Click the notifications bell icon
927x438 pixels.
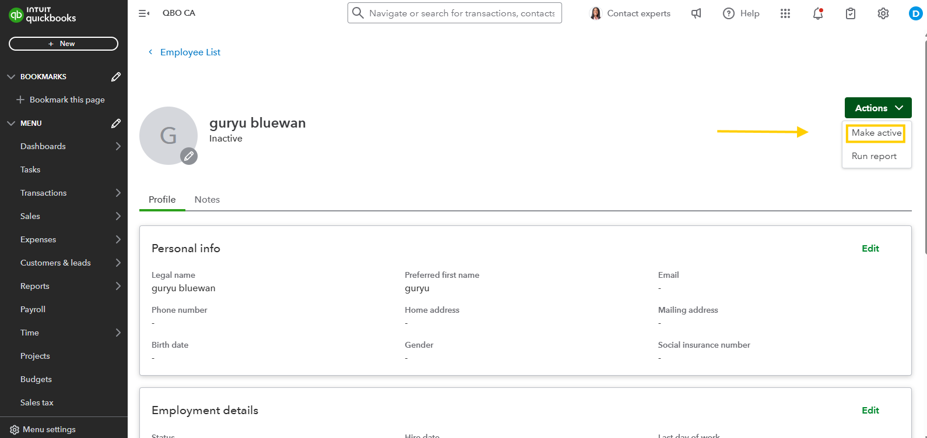(818, 13)
